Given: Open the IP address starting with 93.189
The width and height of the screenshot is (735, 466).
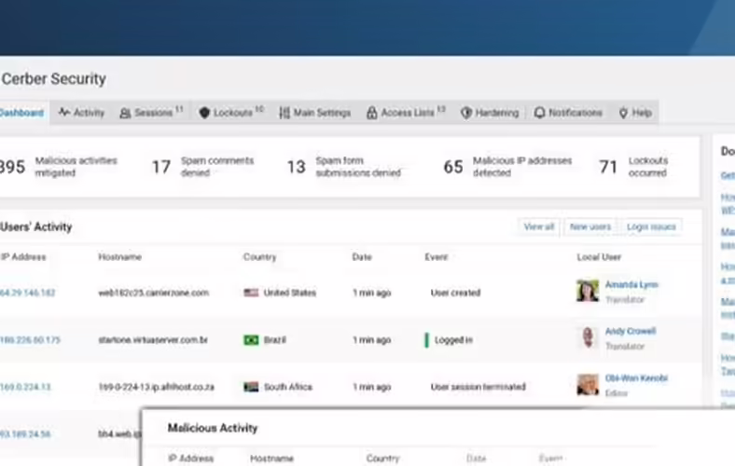Looking at the screenshot, I should click(25, 434).
